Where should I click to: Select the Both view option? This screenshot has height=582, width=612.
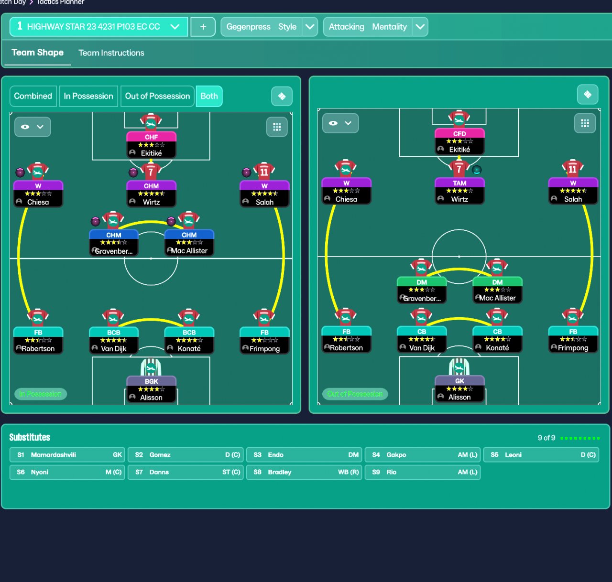click(x=209, y=96)
